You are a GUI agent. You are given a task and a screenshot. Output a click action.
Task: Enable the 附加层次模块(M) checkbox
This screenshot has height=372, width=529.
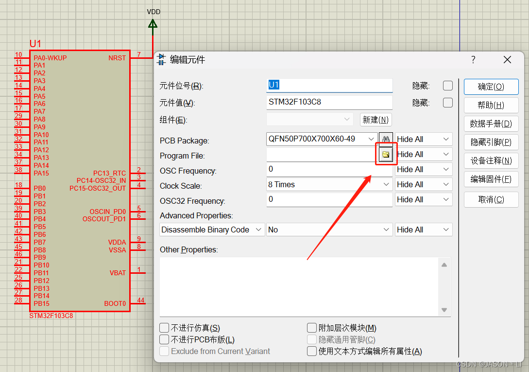312,328
